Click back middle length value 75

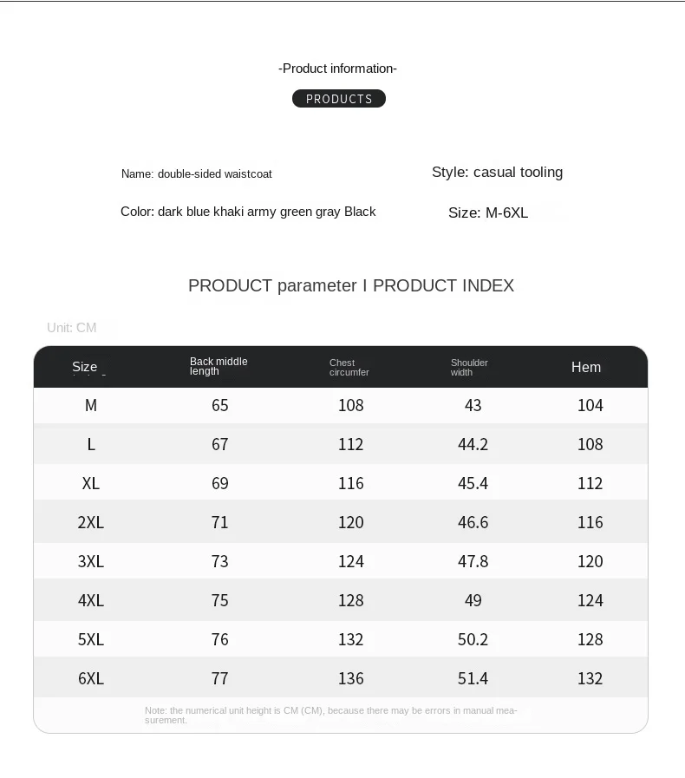(220, 600)
